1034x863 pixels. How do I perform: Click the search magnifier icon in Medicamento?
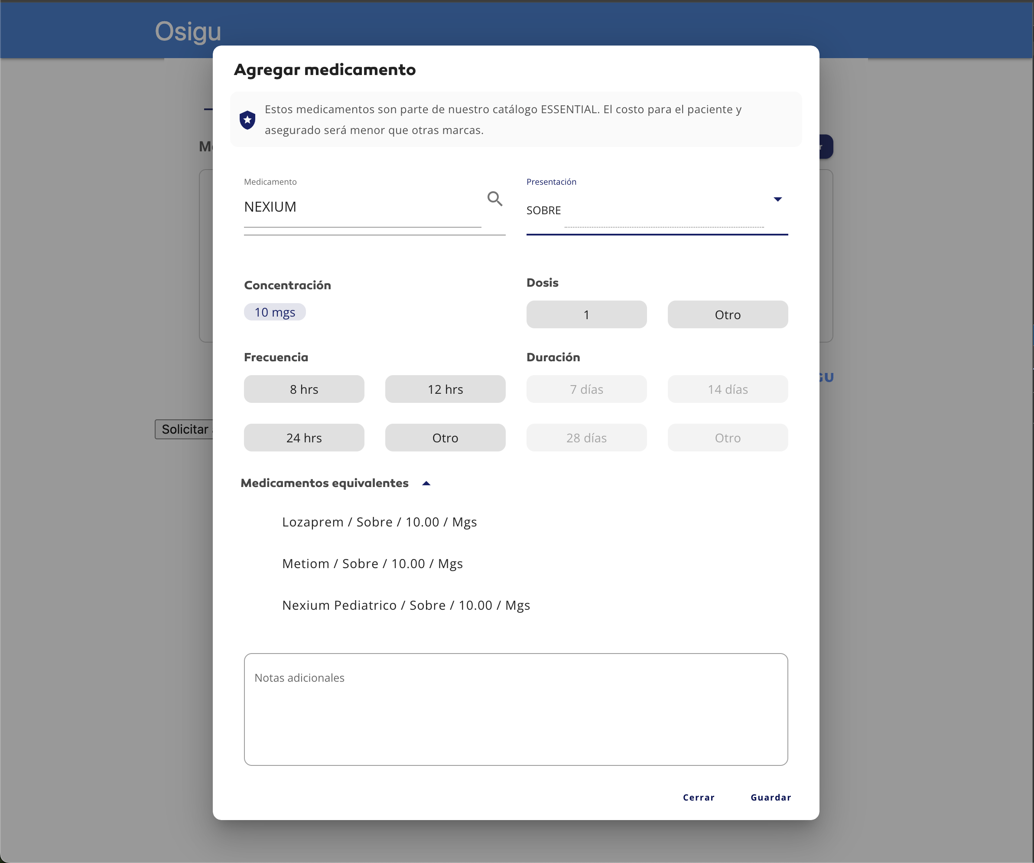tap(494, 199)
